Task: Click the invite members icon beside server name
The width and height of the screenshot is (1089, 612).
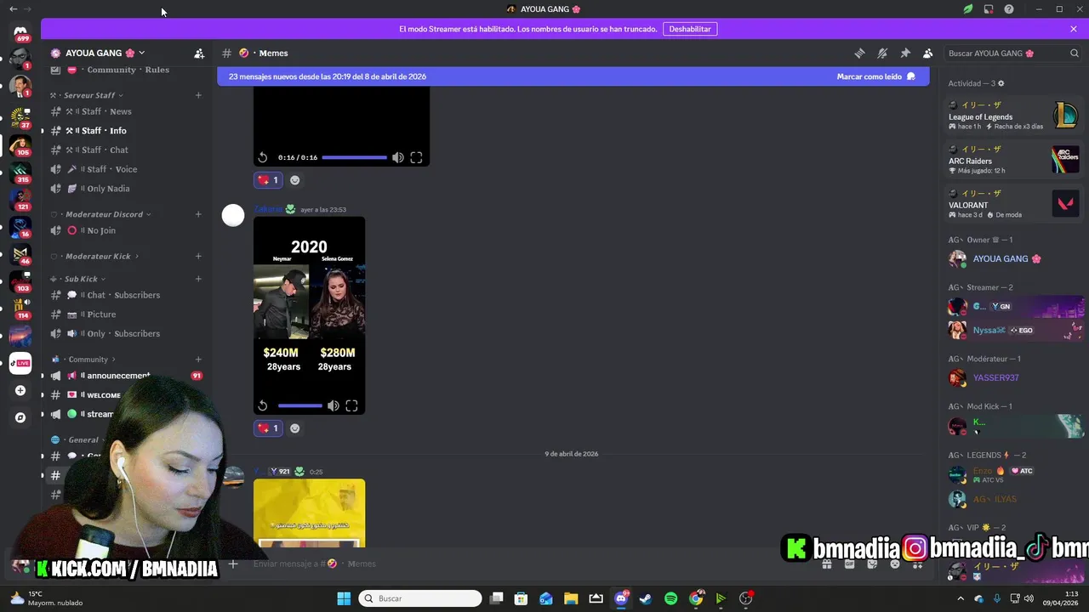Action: [x=199, y=53]
